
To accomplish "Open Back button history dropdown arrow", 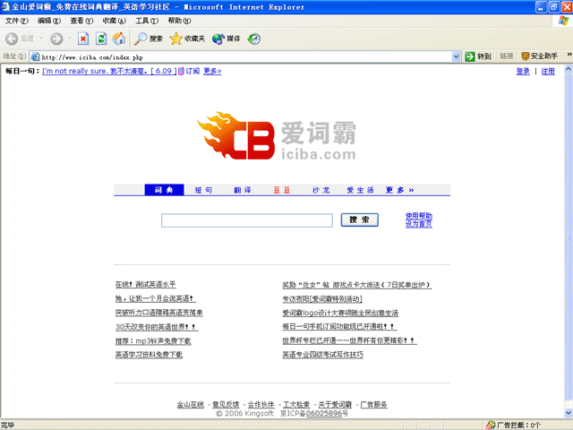I will (41, 39).
